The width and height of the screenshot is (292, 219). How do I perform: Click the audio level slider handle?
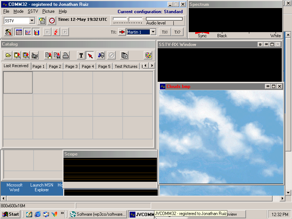tap(128, 19)
